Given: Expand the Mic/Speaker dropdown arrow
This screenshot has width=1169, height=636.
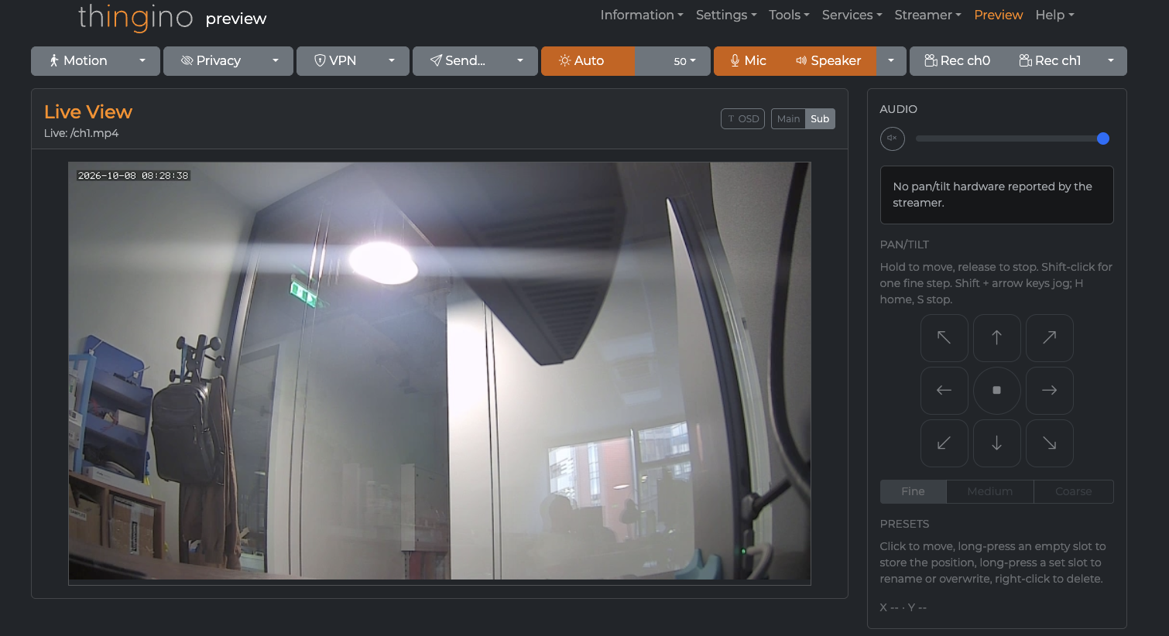Looking at the screenshot, I should (x=891, y=61).
